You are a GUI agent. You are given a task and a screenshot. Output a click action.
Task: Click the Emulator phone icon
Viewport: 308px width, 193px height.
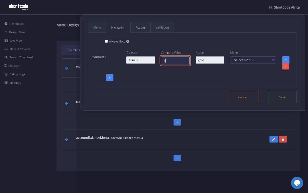[5, 66]
